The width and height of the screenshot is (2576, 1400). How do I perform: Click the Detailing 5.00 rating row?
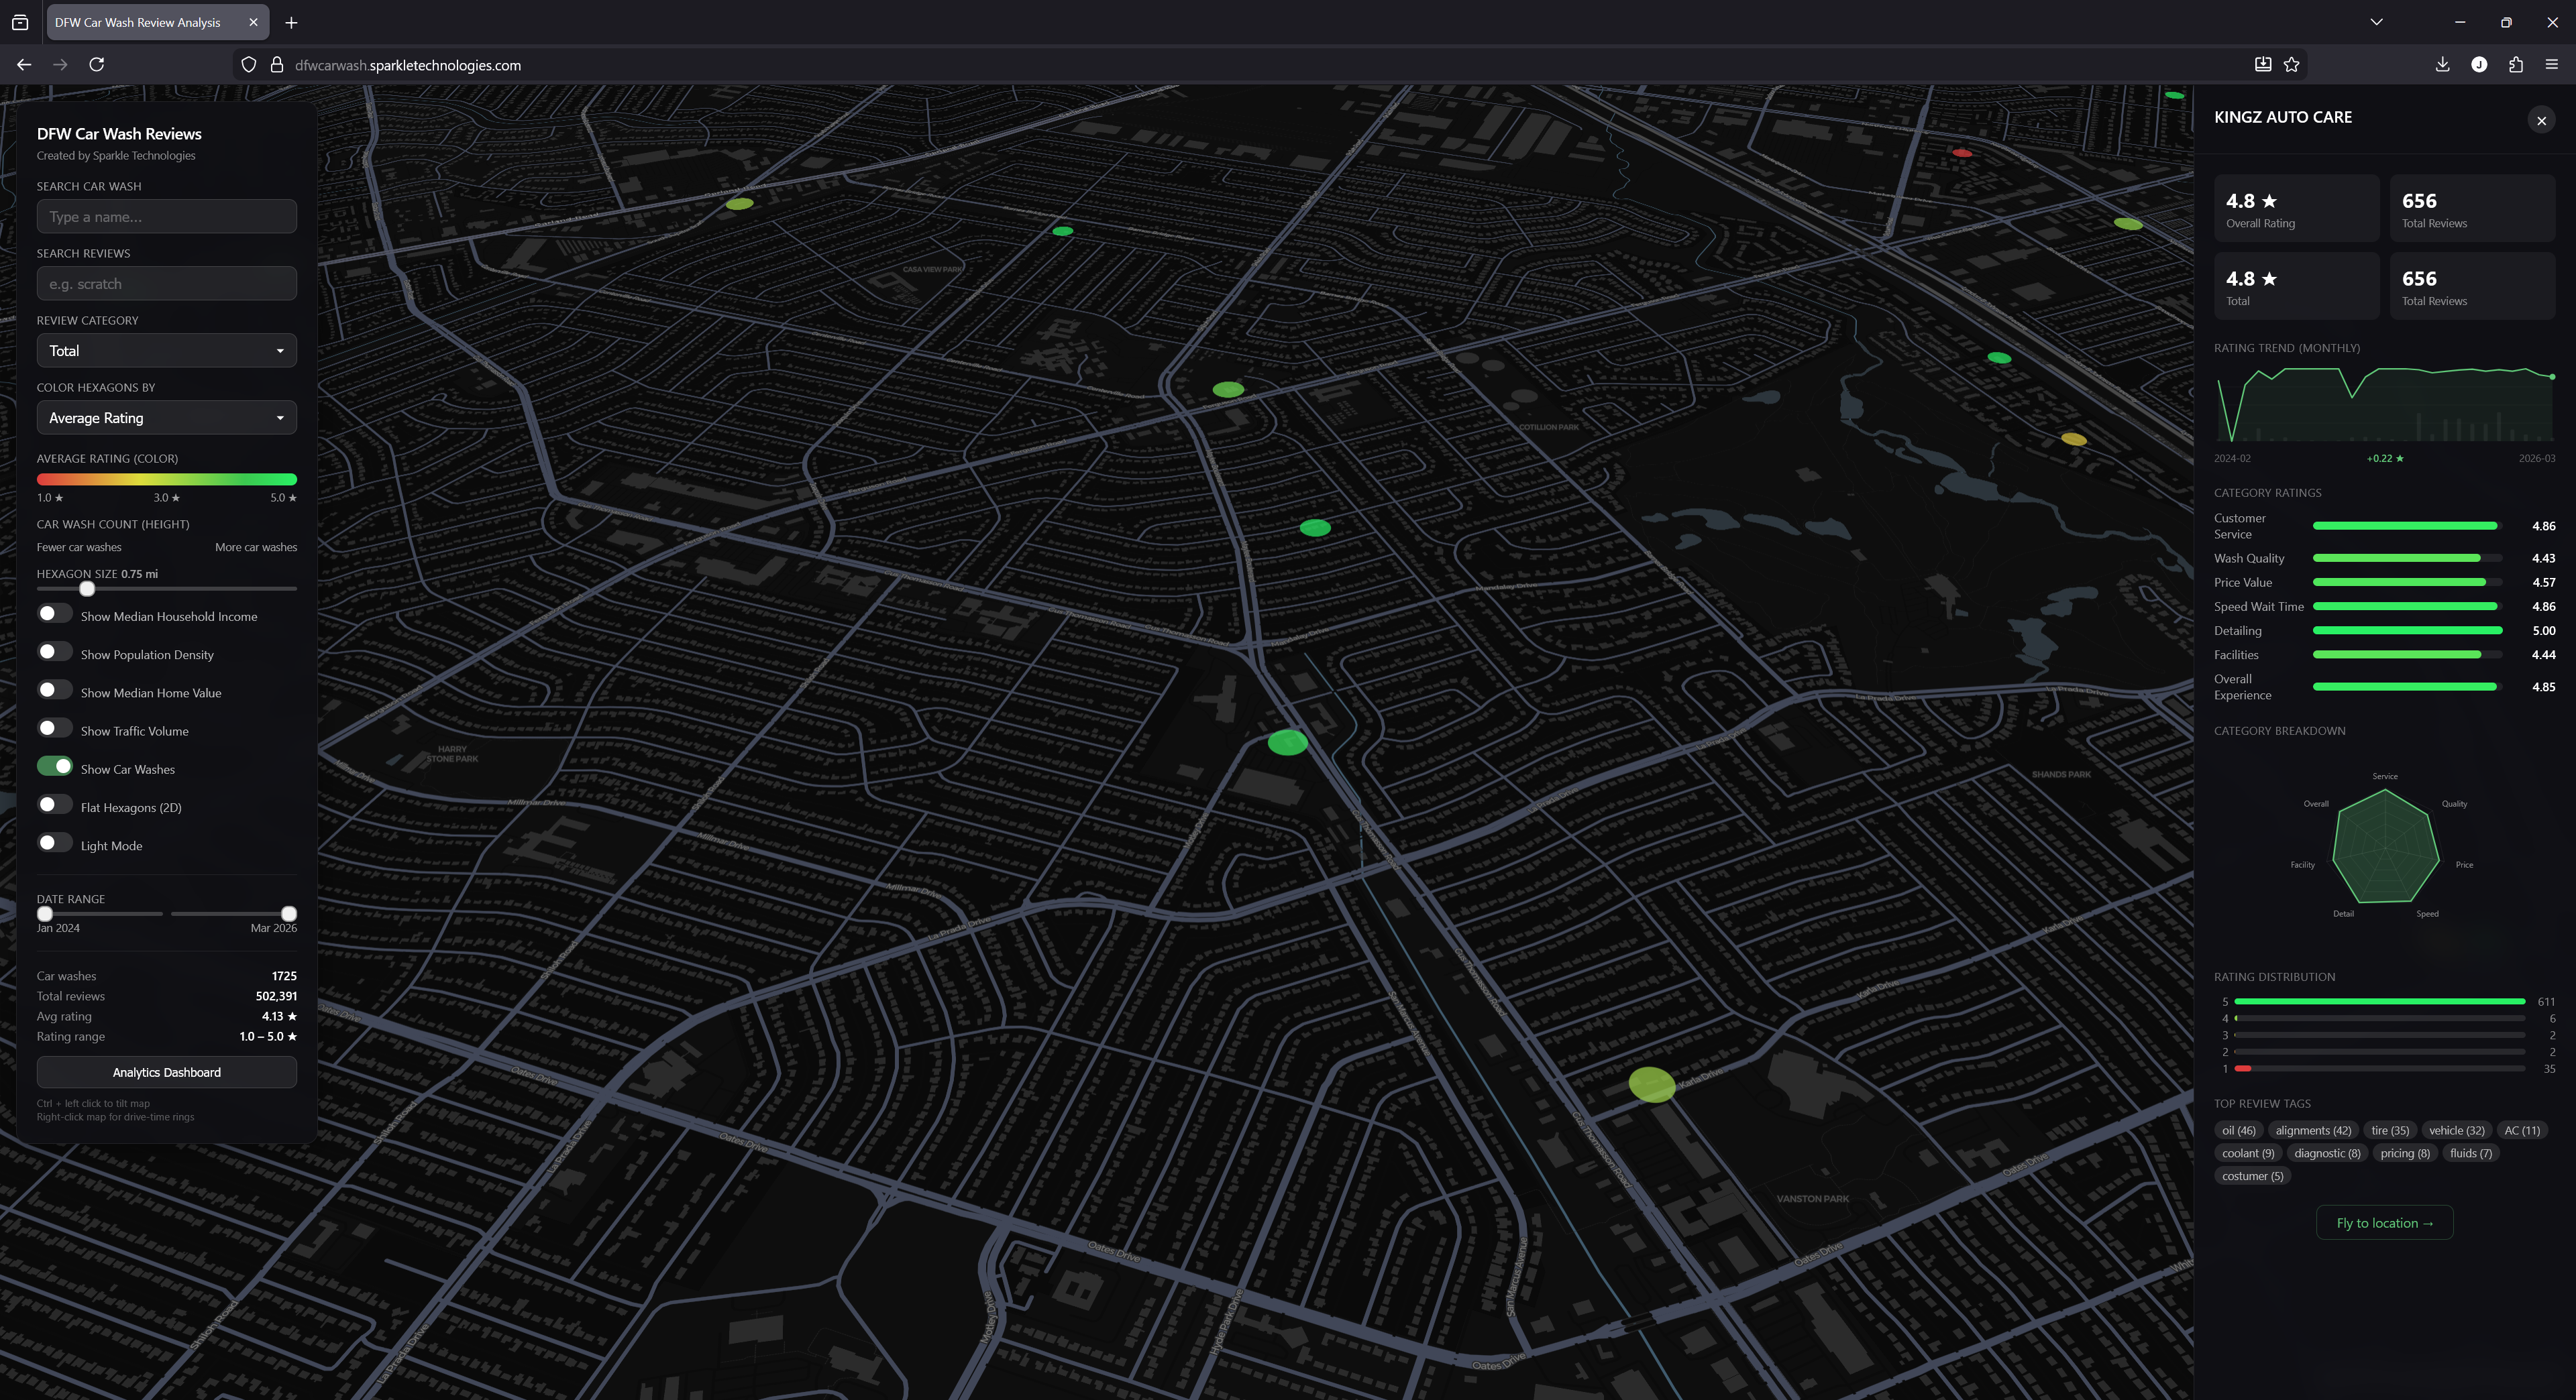[x=2385, y=630]
